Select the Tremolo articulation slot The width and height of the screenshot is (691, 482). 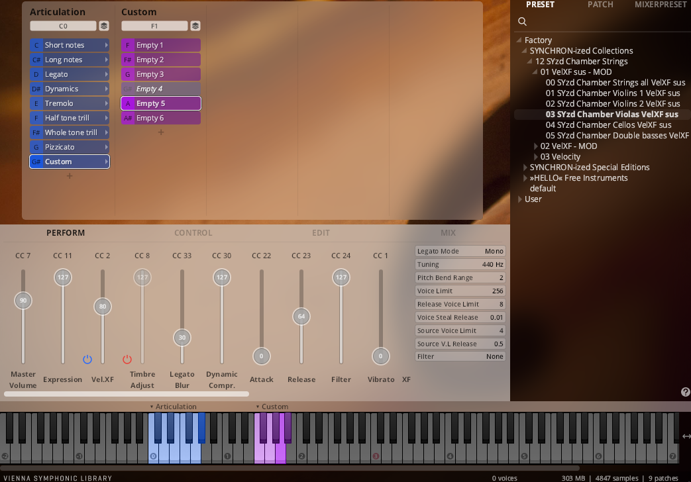70,103
